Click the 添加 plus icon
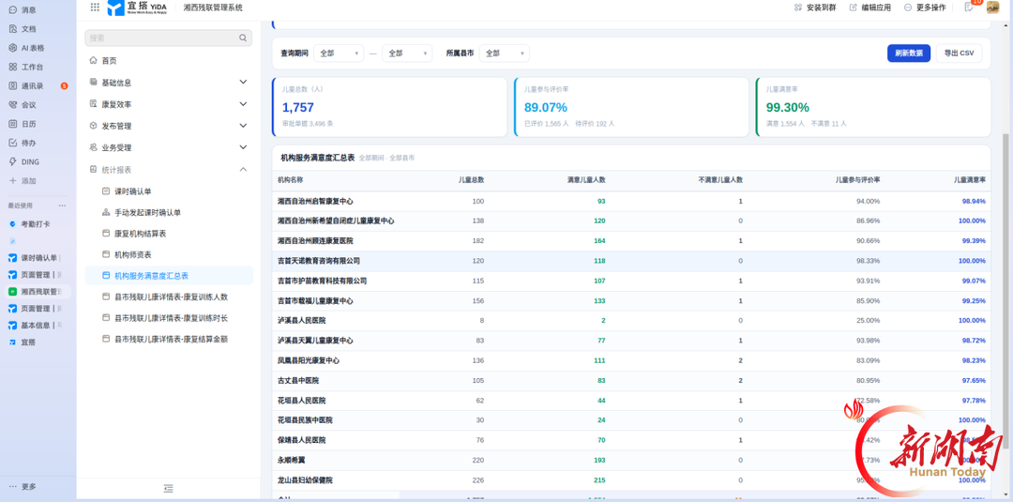Viewport: 1013px width, 502px height. [13, 181]
